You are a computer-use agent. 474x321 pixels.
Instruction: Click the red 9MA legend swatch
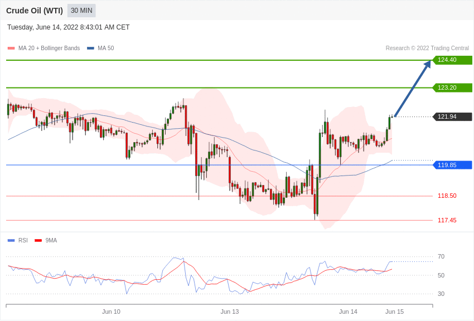click(38, 240)
